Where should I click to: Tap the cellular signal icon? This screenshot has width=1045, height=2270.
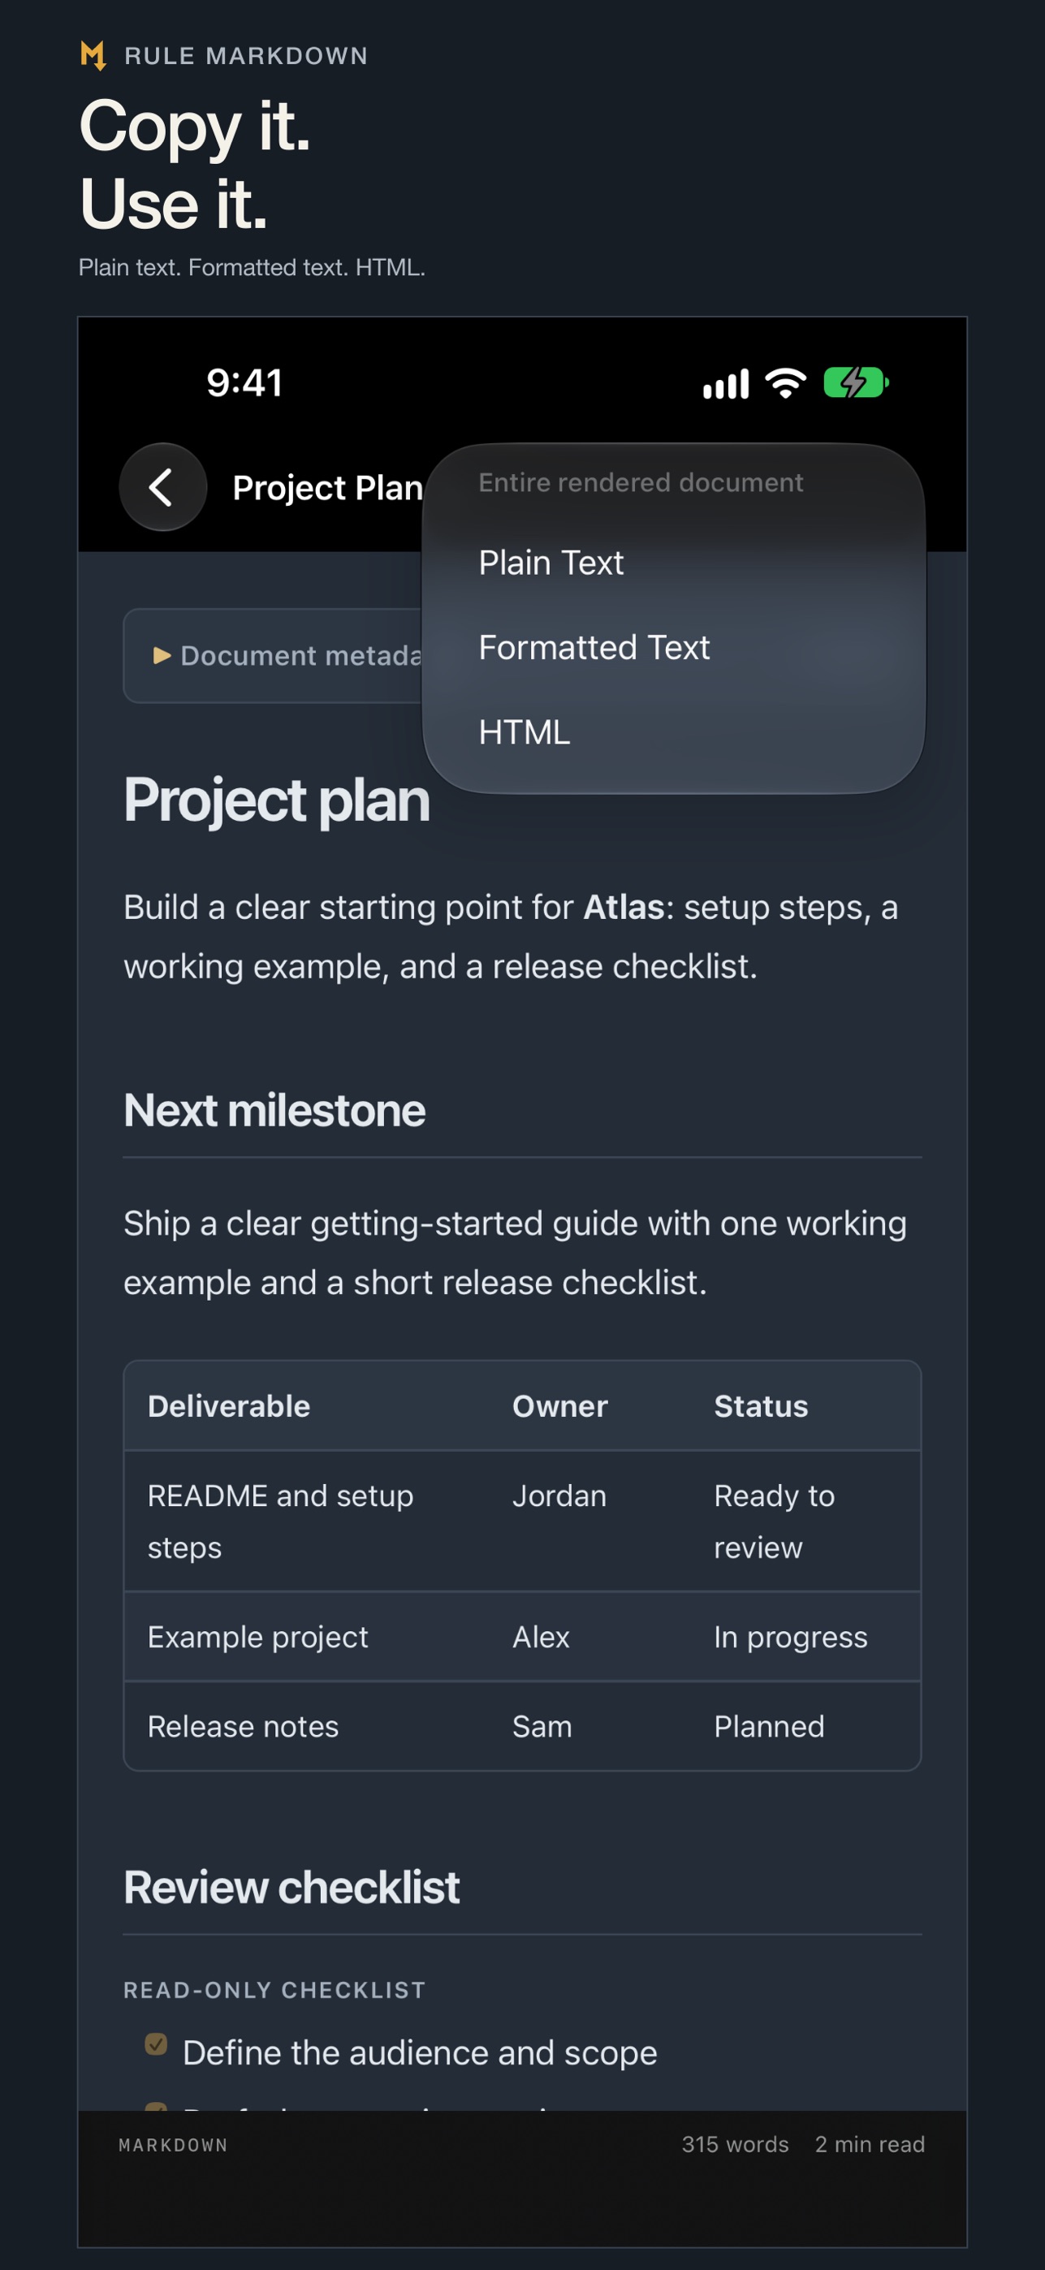tap(725, 384)
